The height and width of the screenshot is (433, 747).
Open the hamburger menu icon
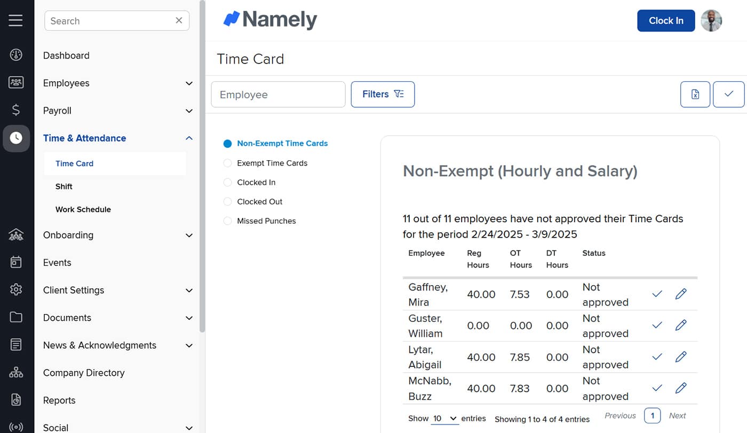(16, 20)
